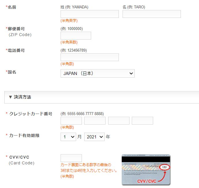Click the CVV/CVC card back illustration

(x=146, y=170)
